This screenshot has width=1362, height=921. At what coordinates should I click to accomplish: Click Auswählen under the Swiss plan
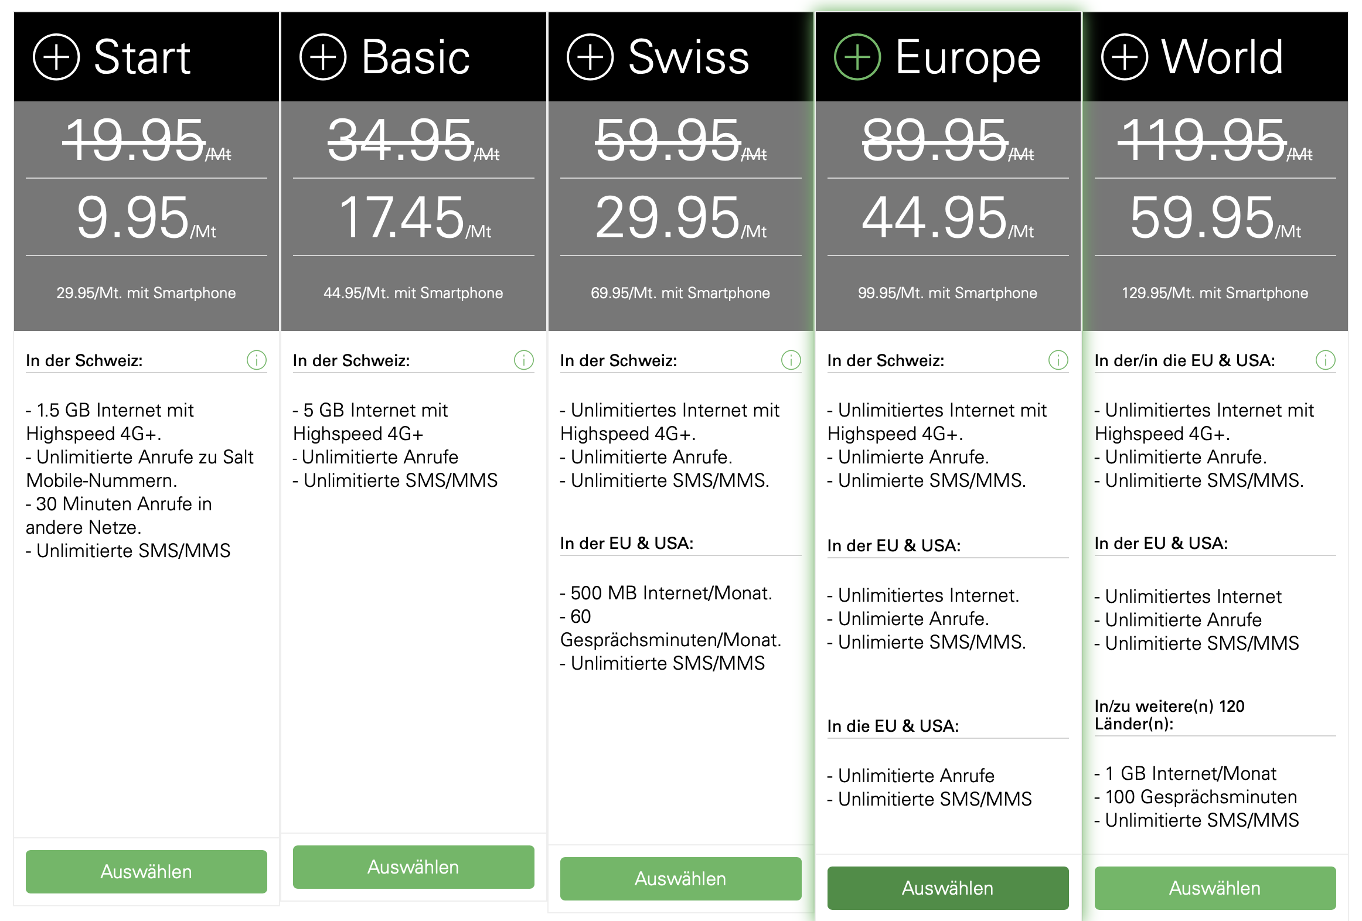click(x=681, y=879)
